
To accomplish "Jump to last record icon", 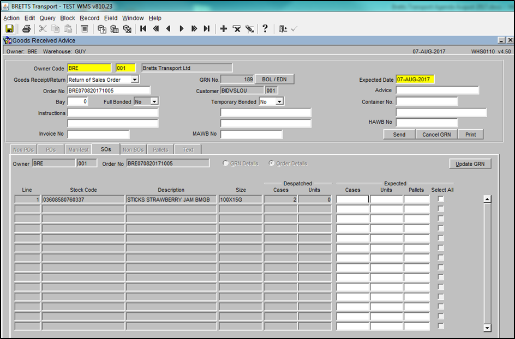I will point(207,29).
